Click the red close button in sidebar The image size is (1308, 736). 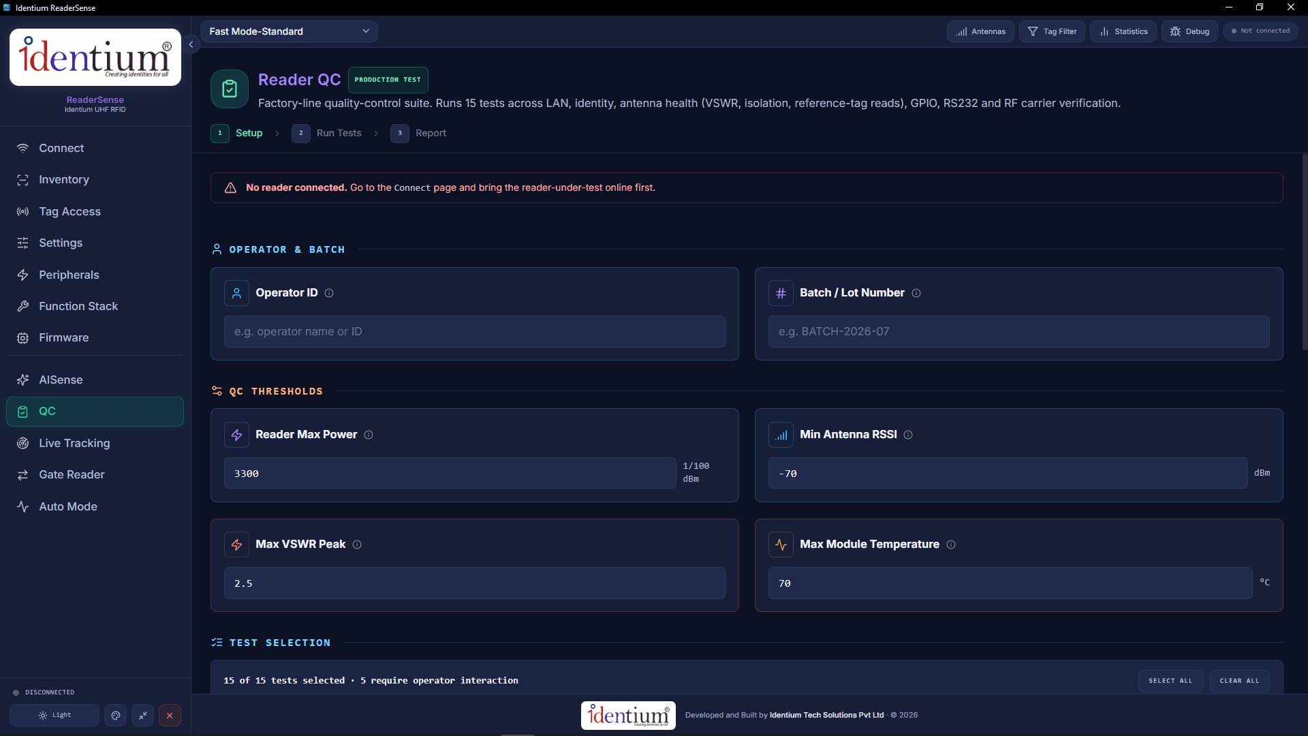170,716
